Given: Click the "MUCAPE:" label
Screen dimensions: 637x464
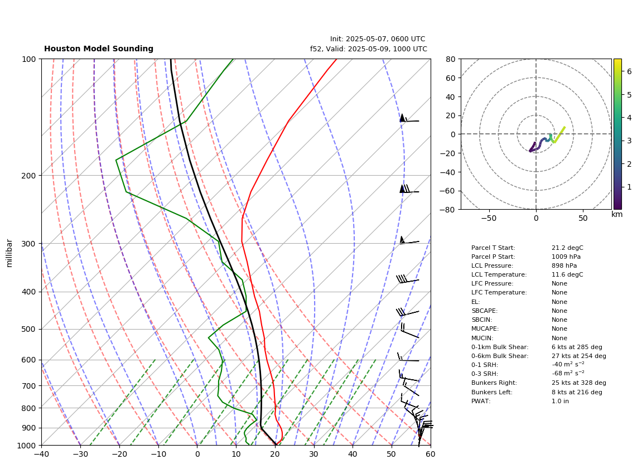Looking at the screenshot, I should coord(485,328).
